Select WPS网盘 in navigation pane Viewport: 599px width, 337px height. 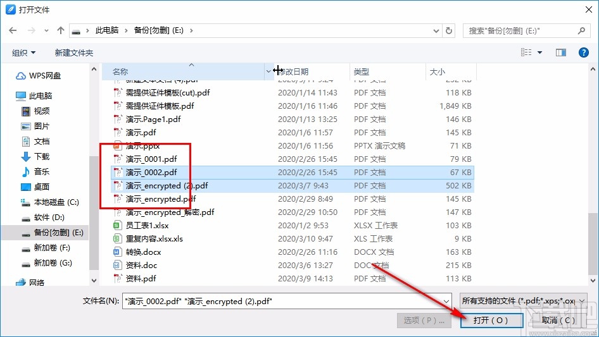(38, 76)
